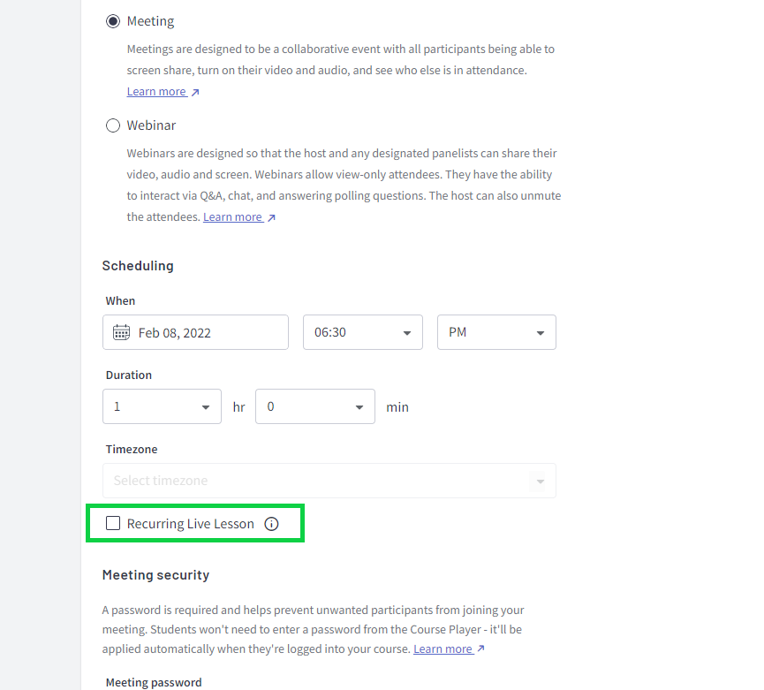Enable the Recurring Live Lesson checkbox
764x690 pixels.
[x=112, y=523]
